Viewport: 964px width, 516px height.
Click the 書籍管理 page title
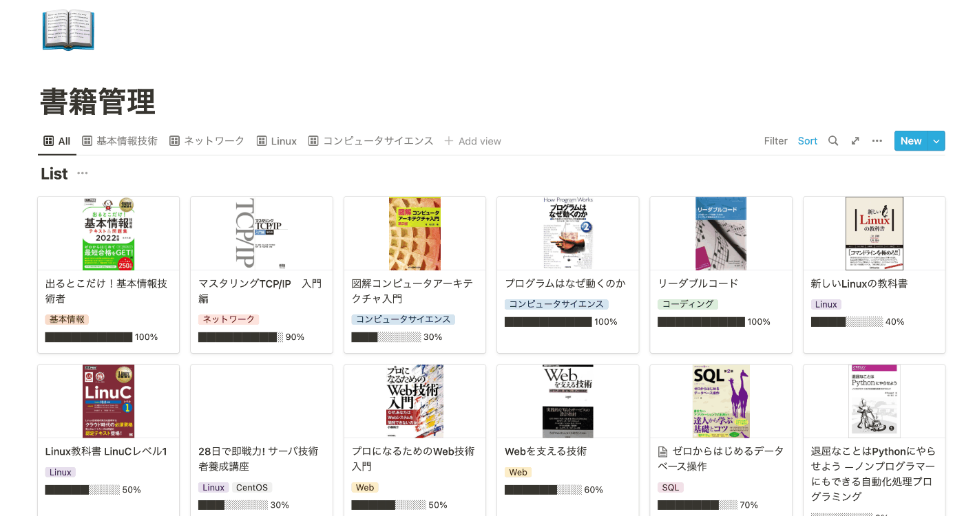(98, 102)
